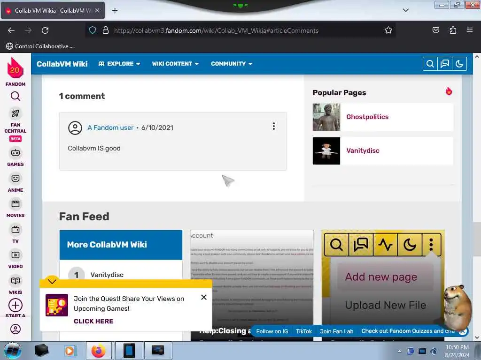
Task: Search the wiki via header magnifier
Action: point(430,64)
